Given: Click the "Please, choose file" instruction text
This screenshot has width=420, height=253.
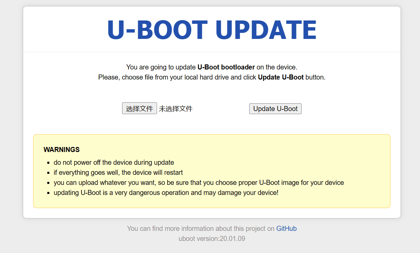Looking at the screenshot, I should [177, 77].
